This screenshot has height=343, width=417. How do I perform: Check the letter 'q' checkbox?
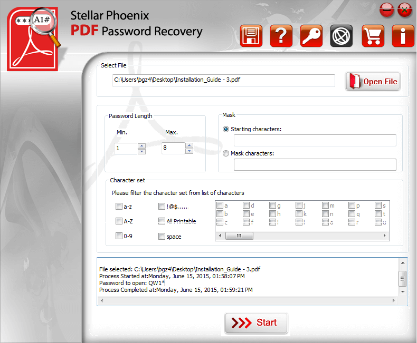[x=352, y=214]
